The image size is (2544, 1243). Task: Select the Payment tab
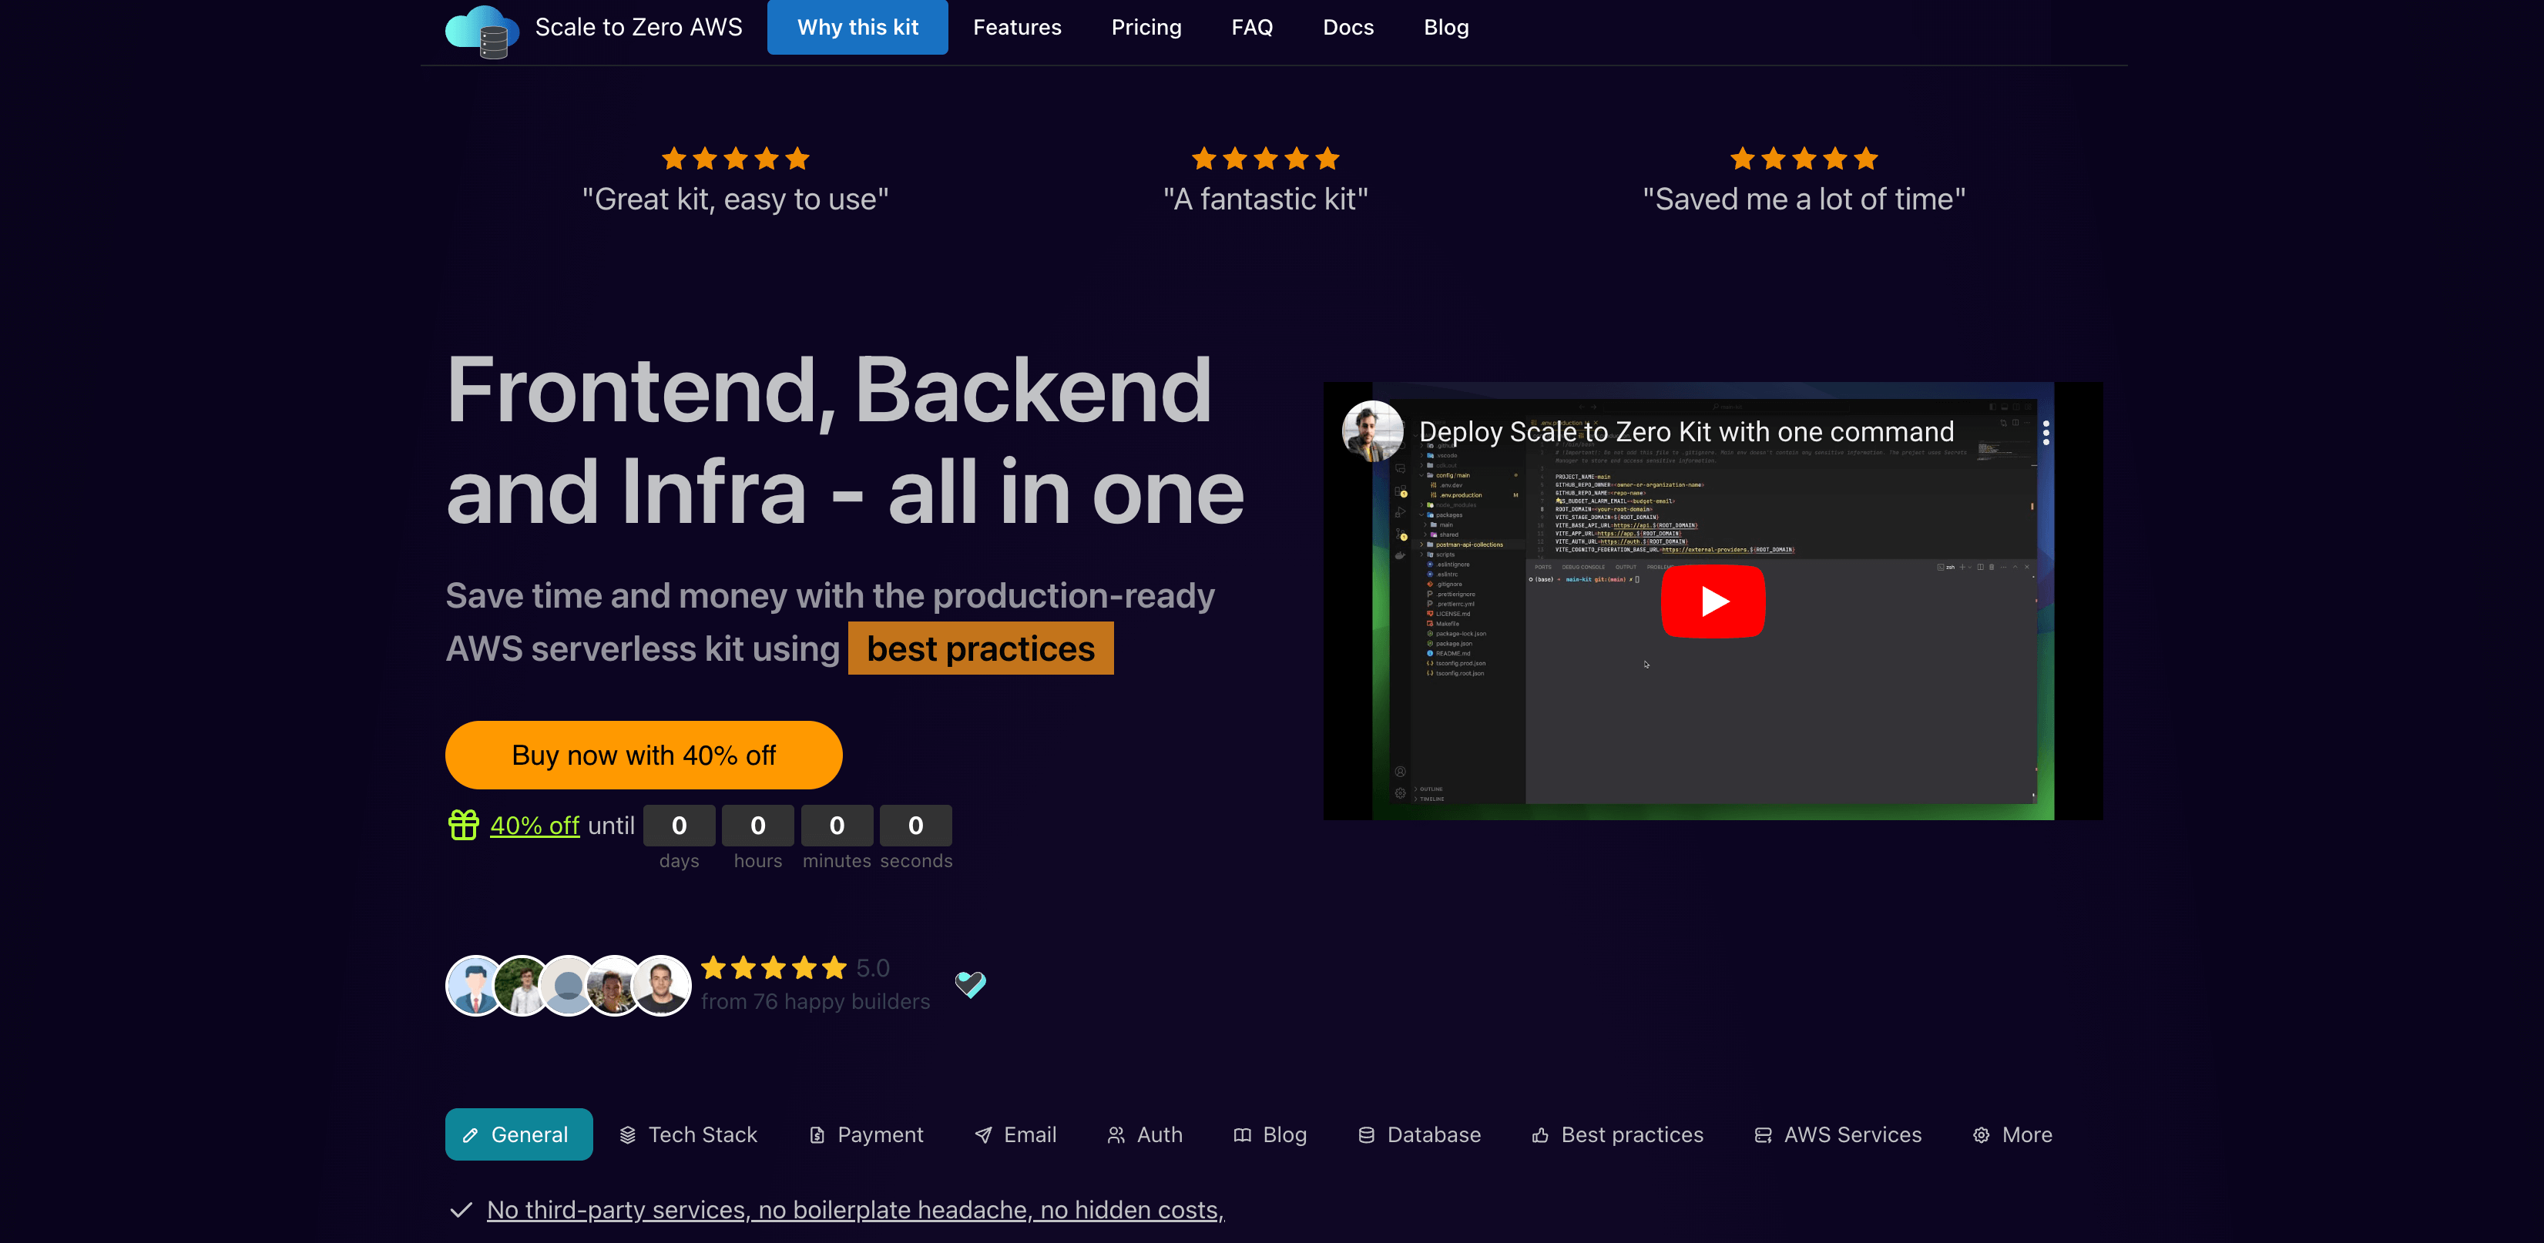[x=865, y=1134]
